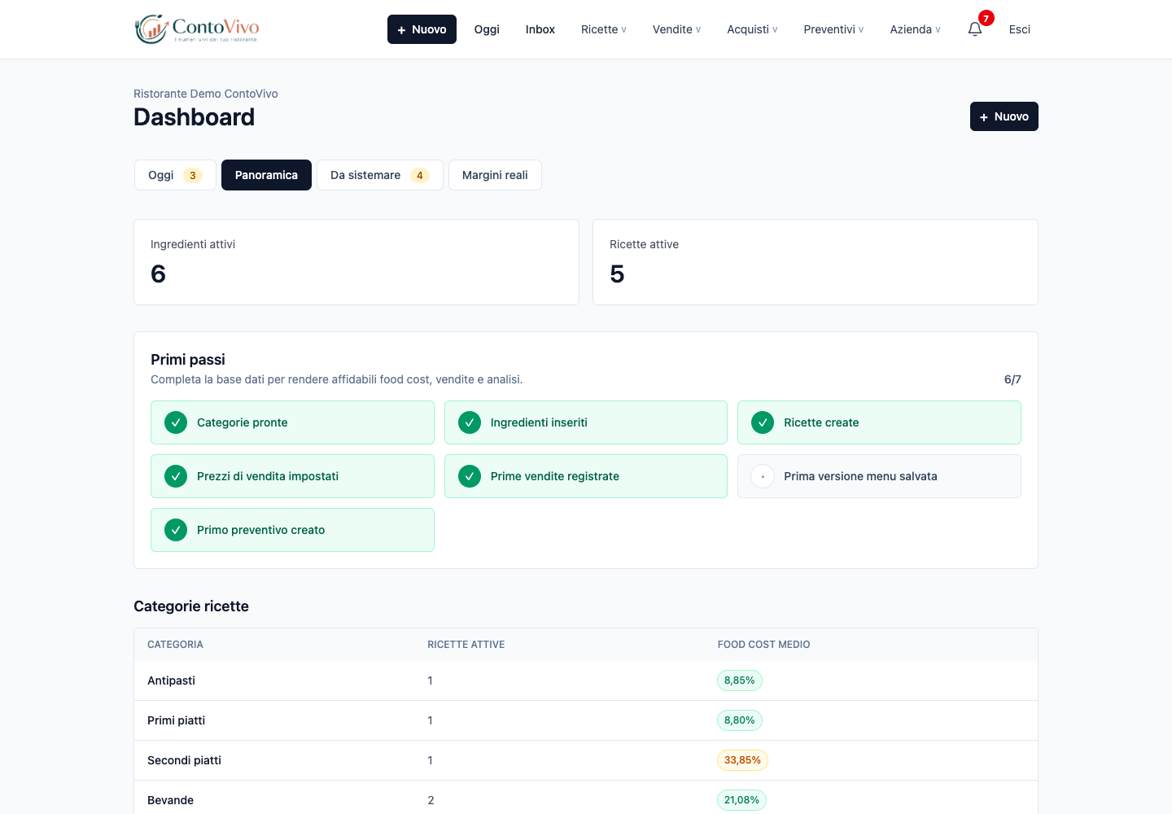Click the Primo preventivo creato checkmark
Screen dimensions: 1172x814
[x=176, y=530]
